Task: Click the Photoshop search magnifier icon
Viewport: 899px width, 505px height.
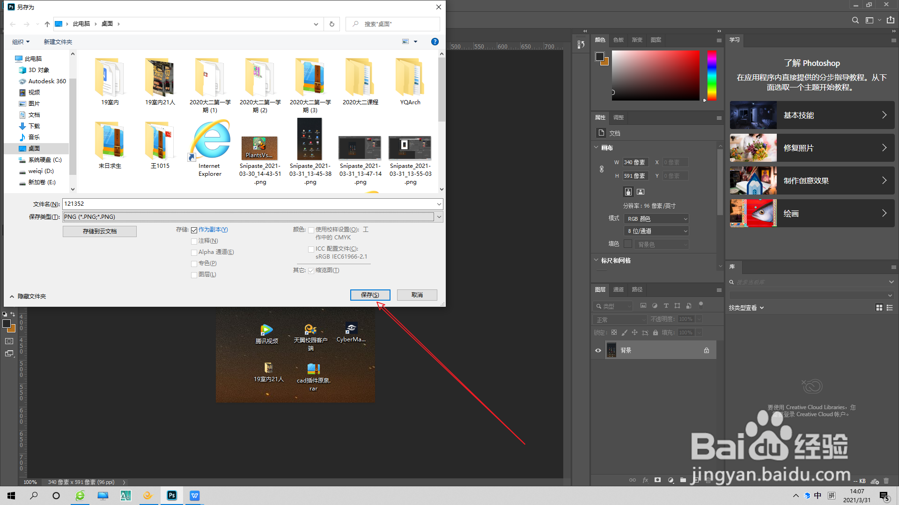Action: click(x=855, y=20)
